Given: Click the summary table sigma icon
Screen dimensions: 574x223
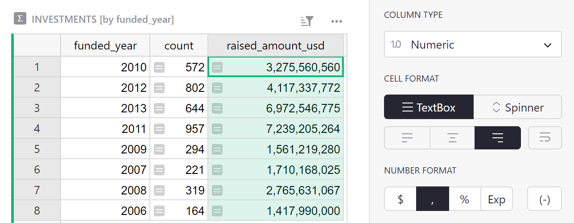Looking at the screenshot, I should (20, 19).
